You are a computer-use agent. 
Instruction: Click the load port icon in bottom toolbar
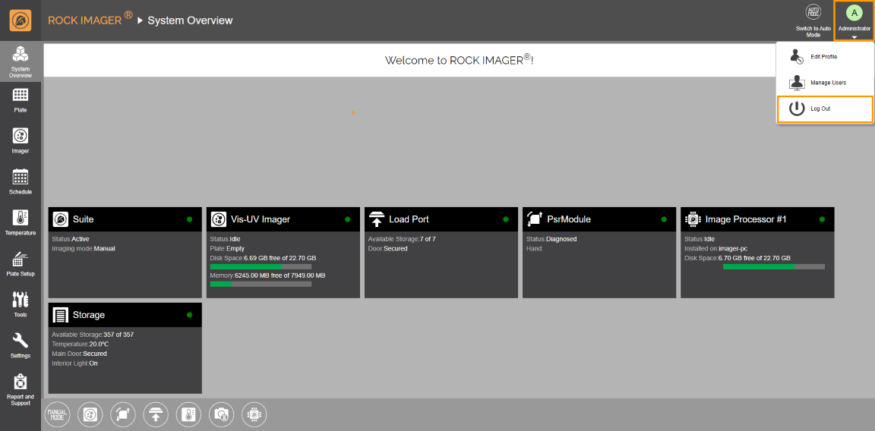click(x=155, y=414)
